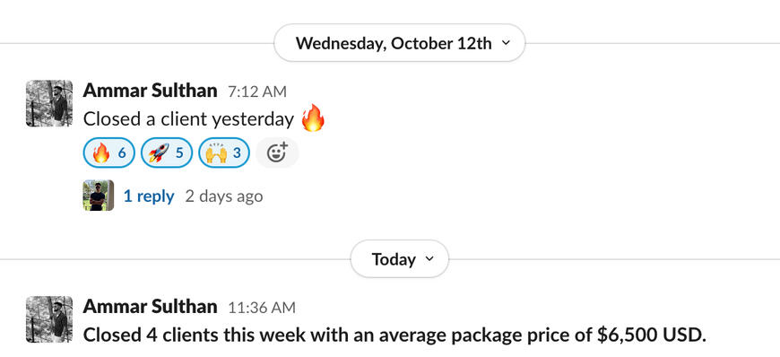Screen dimensions: 780x357
Task: Click Ammar Sulthan's name on the 7:12 AM message
Action: [151, 91]
